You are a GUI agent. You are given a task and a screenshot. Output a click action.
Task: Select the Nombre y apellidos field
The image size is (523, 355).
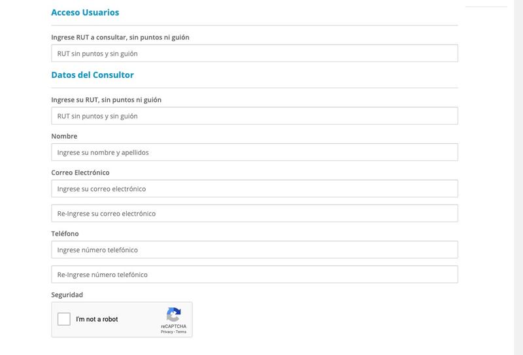click(254, 152)
